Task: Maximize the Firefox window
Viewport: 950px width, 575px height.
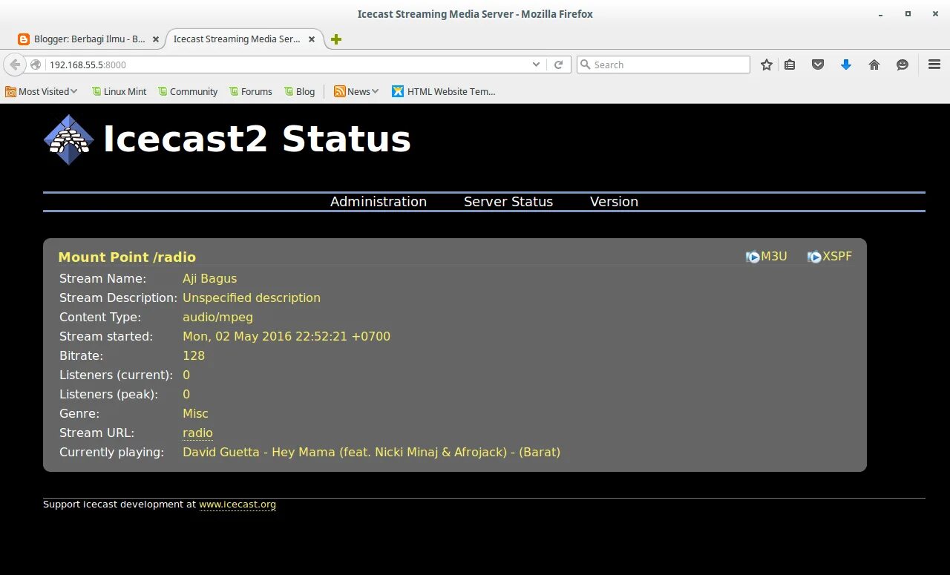Action: tap(908, 13)
